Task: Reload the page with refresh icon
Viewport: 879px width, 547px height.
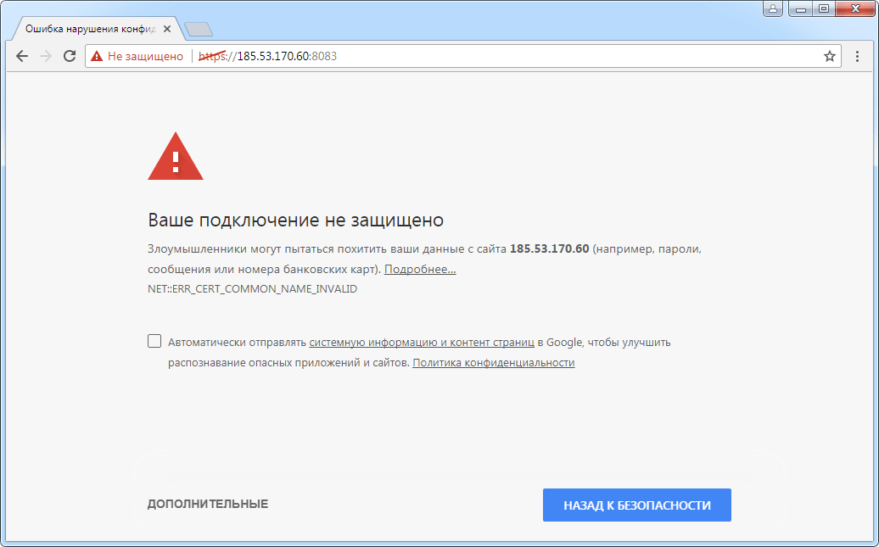Action: point(70,56)
